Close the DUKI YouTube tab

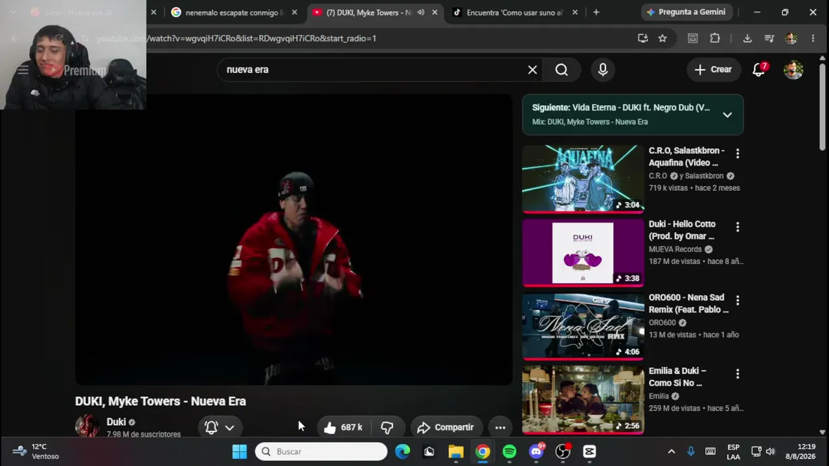pyautogui.click(x=435, y=12)
